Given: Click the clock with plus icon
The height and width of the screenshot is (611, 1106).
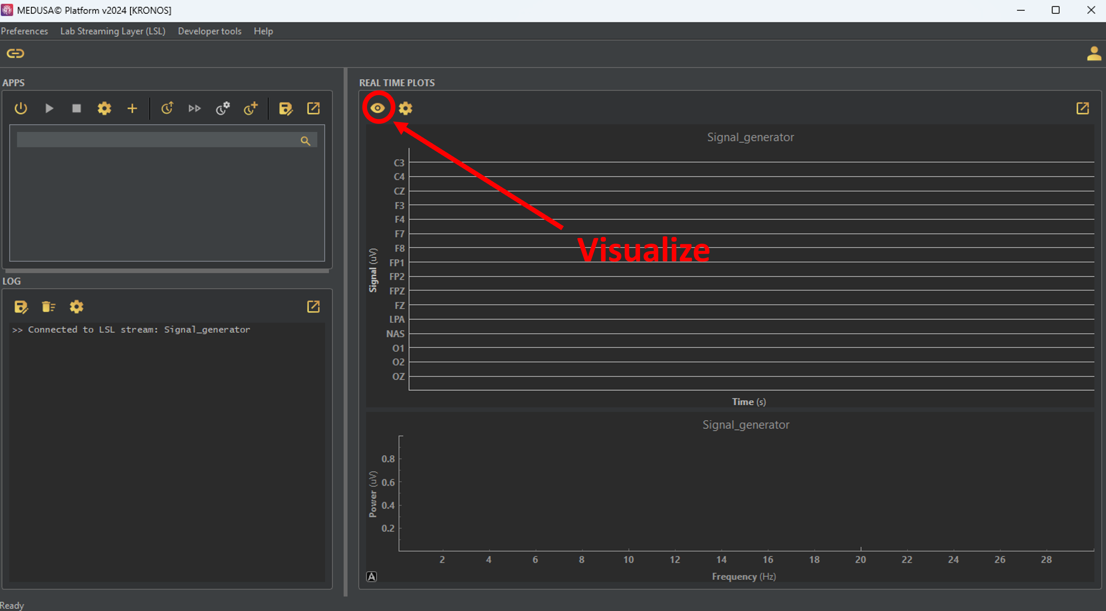Looking at the screenshot, I should click(x=251, y=108).
